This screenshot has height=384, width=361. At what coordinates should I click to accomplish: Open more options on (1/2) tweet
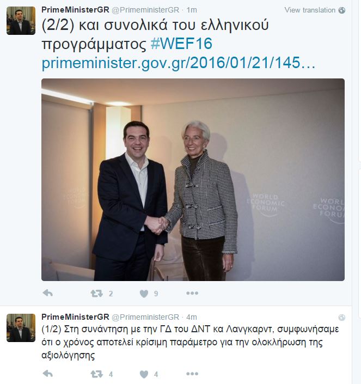pyautogui.click(x=192, y=374)
